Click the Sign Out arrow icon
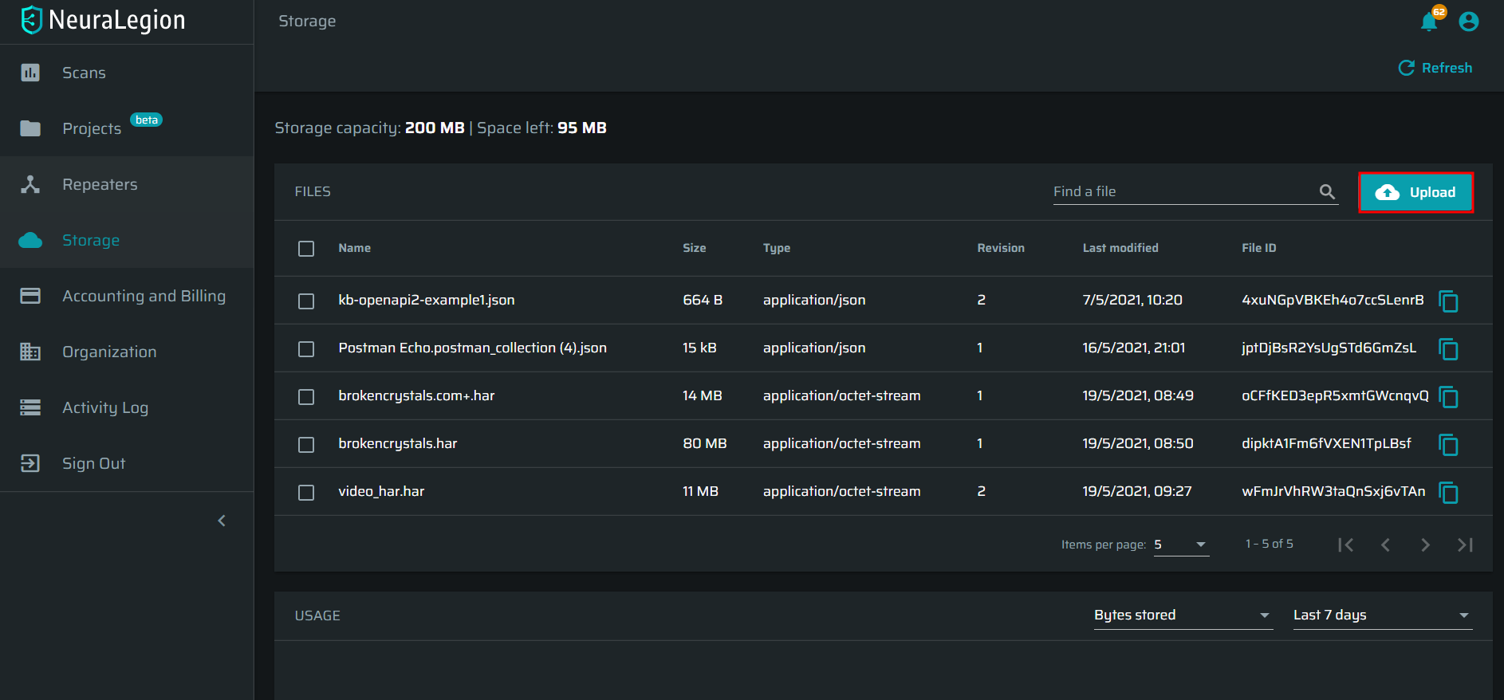This screenshot has height=700, width=1504. 30,463
